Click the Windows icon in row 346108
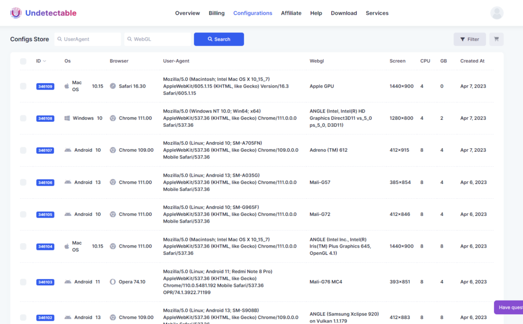Viewport: 523px width, 324px height. 67,118
